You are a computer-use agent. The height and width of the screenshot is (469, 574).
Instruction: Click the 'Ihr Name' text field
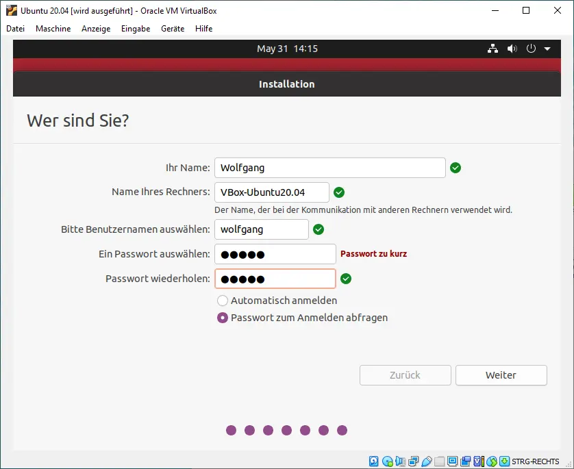(329, 168)
